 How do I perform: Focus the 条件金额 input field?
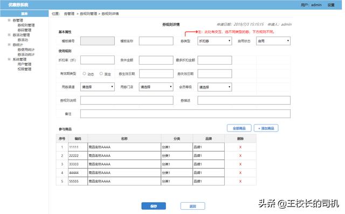(x=156, y=60)
